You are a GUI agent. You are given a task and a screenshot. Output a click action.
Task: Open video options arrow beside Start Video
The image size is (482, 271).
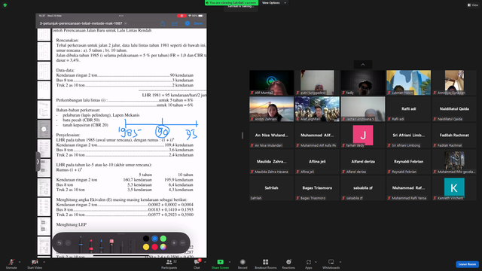(x=44, y=262)
